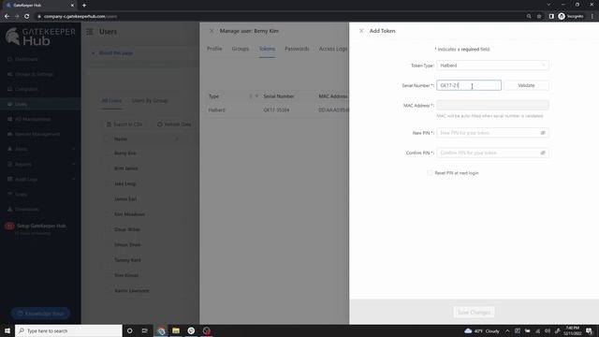Tick the checkbox beside Tammy Kent
This screenshot has height=337, width=599.
(108, 260)
